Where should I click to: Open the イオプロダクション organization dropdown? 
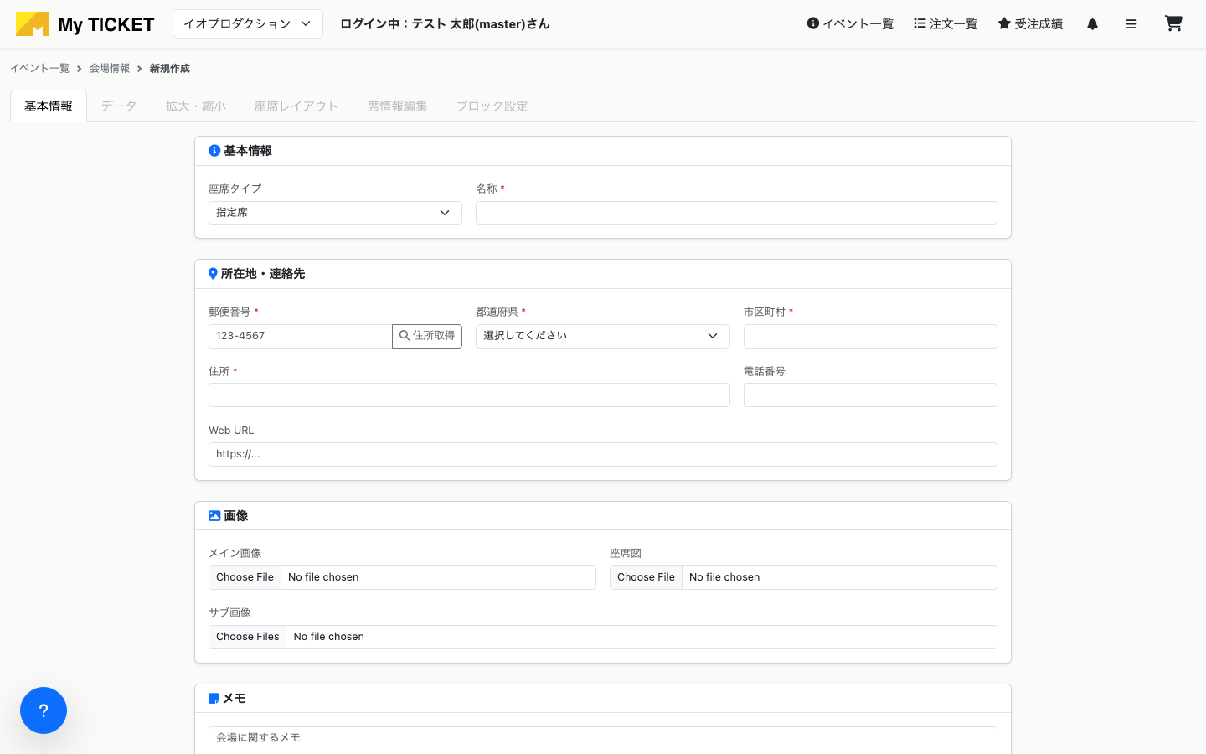coord(248,24)
